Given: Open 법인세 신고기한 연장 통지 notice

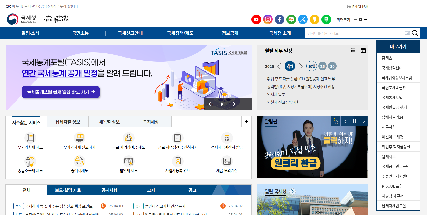Looking at the screenshot, I should click(x=165, y=206).
